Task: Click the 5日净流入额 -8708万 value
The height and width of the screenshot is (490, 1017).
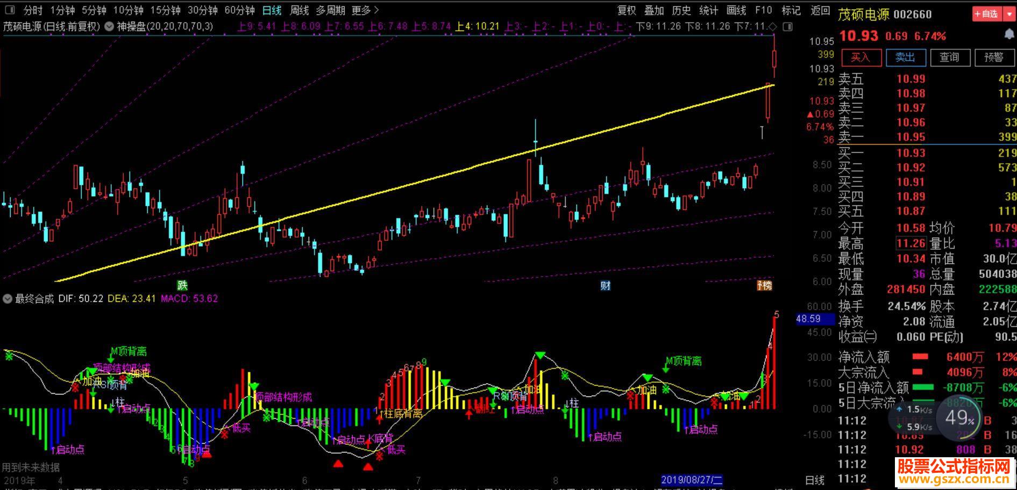Action: click(x=964, y=387)
